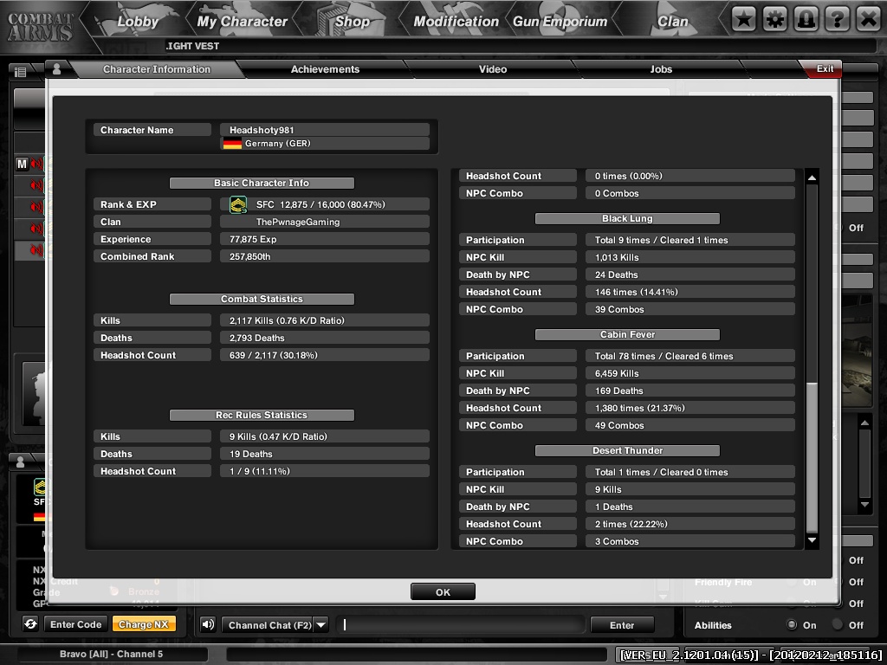Image resolution: width=887 pixels, height=665 pixels.
Task: Click the Cabin Fever section header
Action: pyautogui.click(x=627, y=334)
